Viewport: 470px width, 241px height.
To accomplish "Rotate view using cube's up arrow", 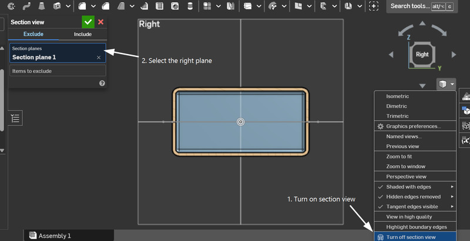I will tap(422, 25).
